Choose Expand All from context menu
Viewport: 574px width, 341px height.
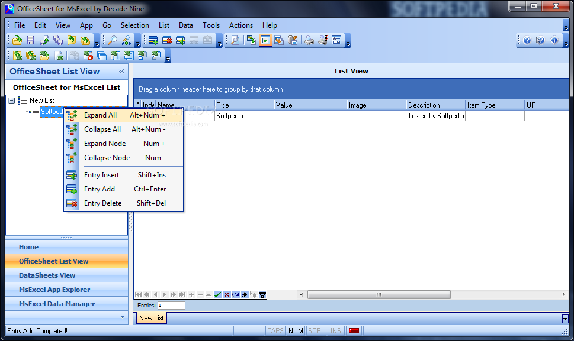click(124, 115)
